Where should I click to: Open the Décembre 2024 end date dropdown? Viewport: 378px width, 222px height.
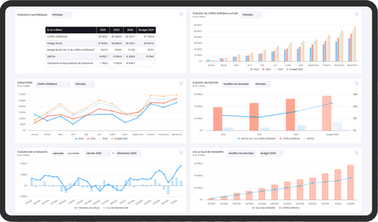128,153
